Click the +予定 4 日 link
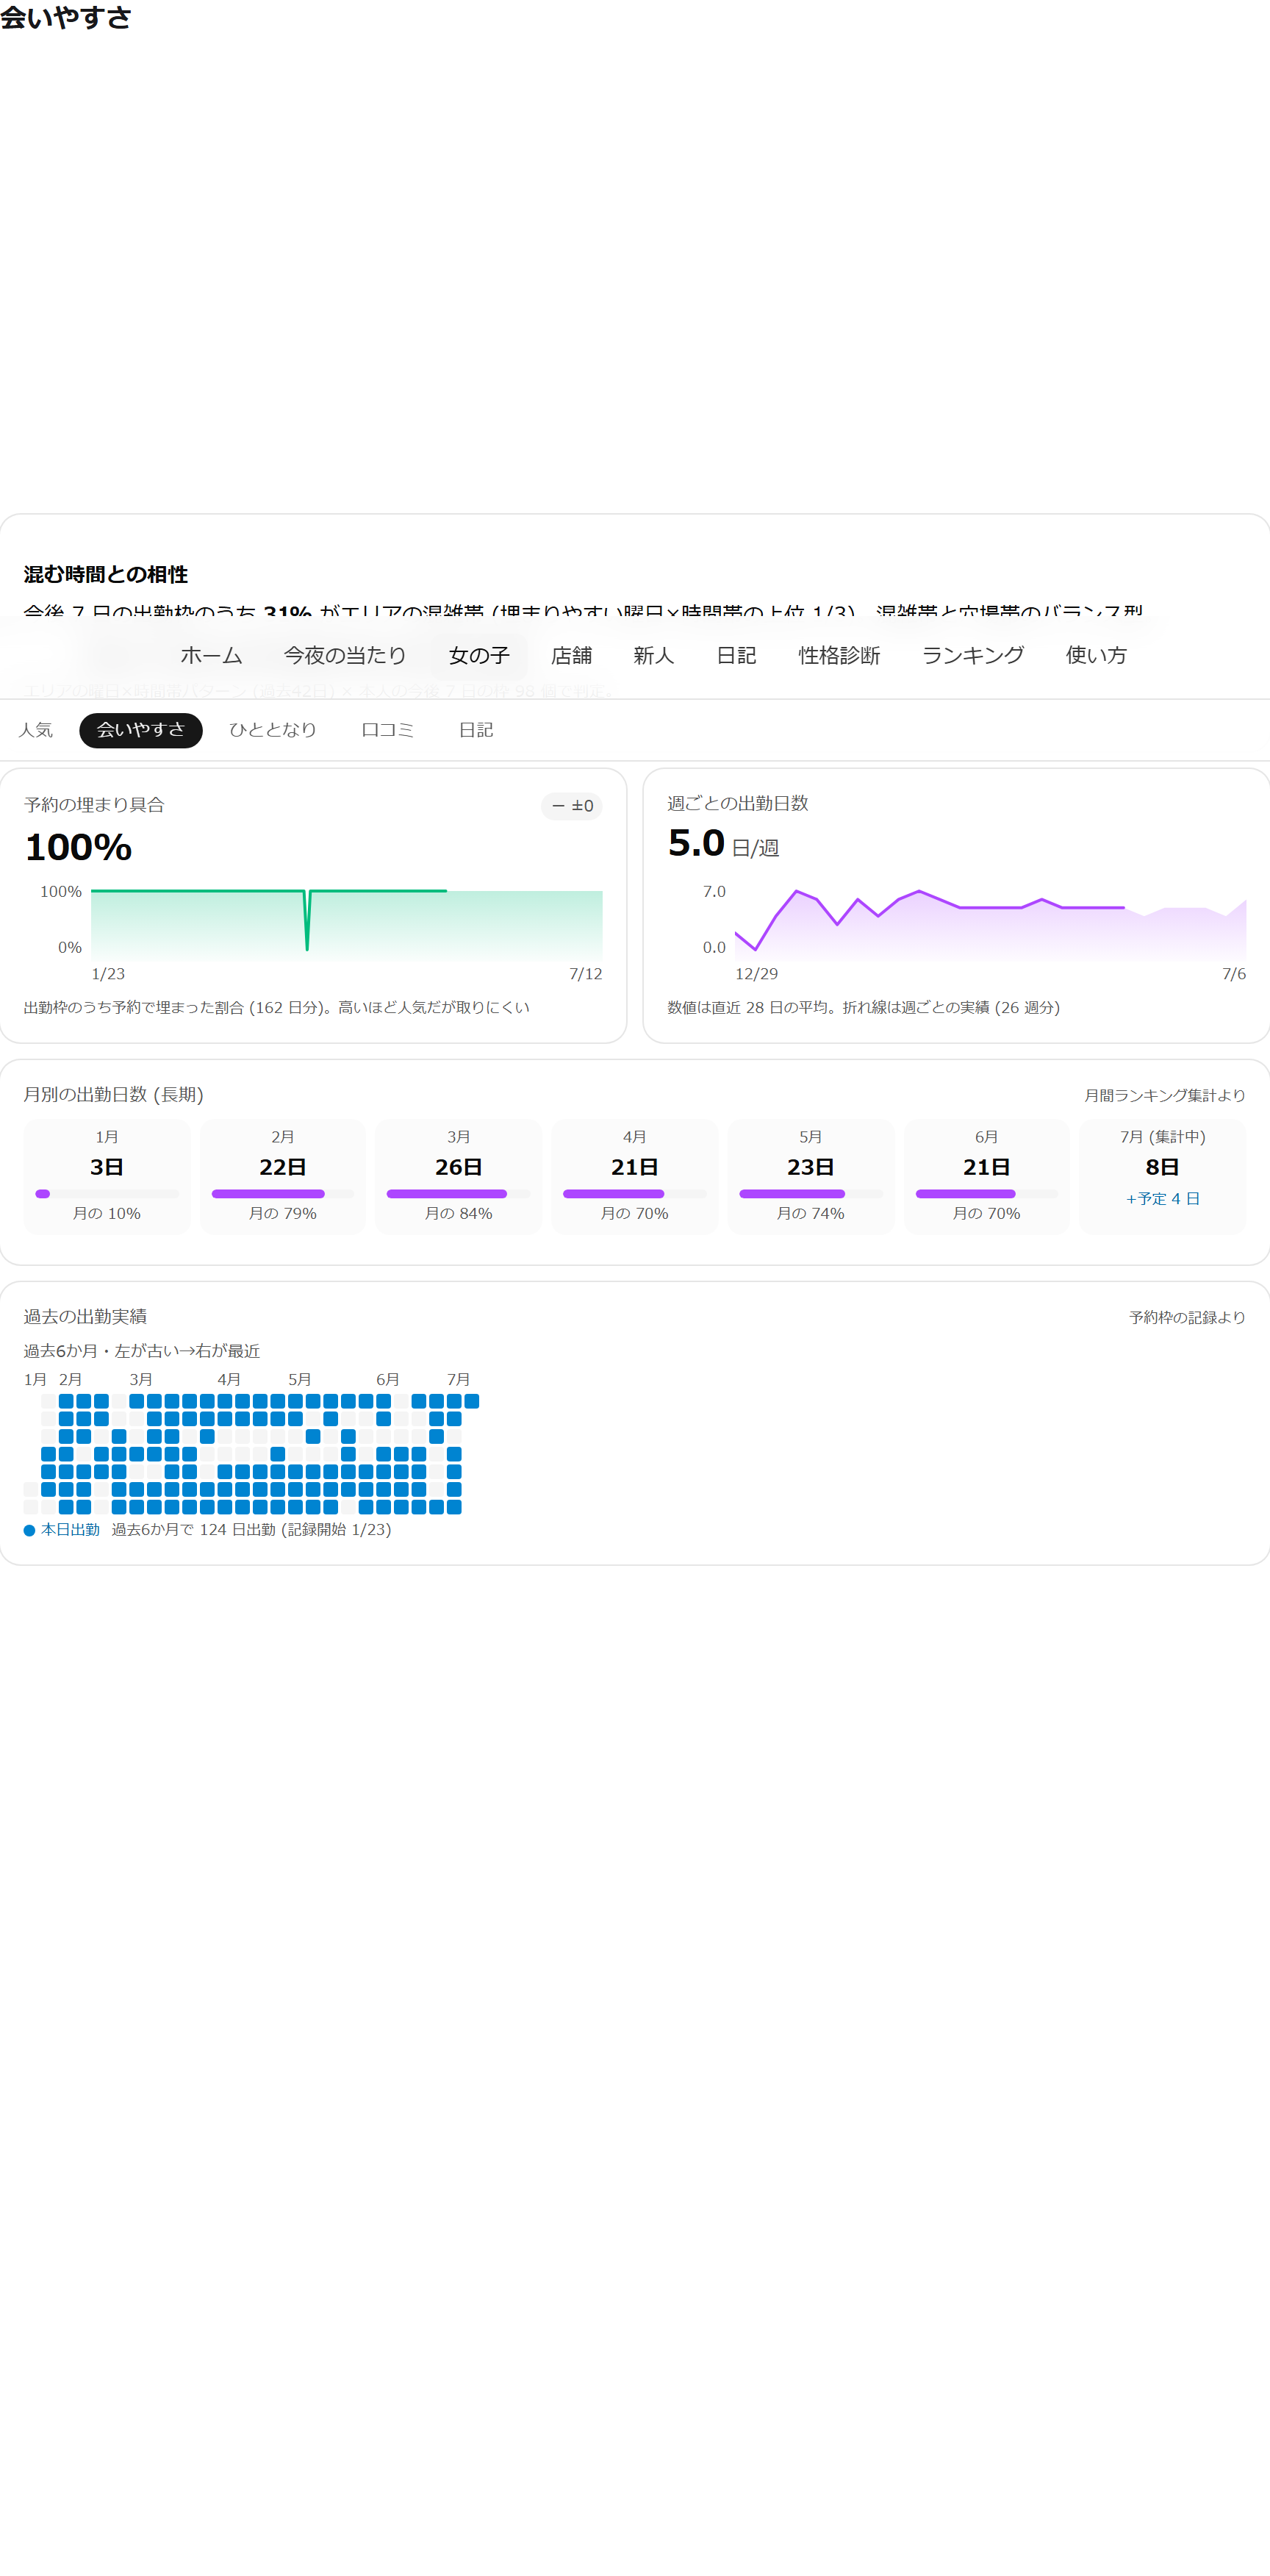 pos(1163,1199)
